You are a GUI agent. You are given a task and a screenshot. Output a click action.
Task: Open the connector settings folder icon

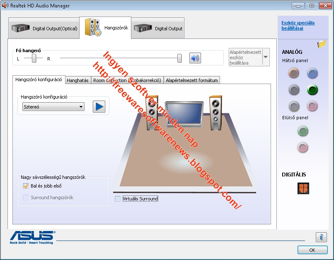click(x=322, y=44)
